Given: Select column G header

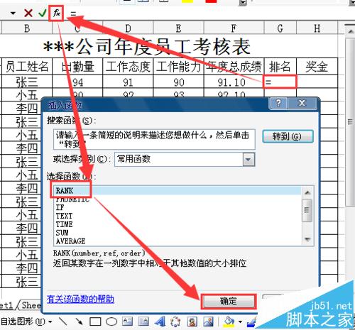Looking at the screenshot, I should [x=280, y=28].
